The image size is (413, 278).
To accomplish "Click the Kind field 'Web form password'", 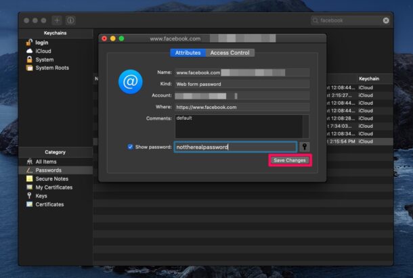I will coord(242,84).
